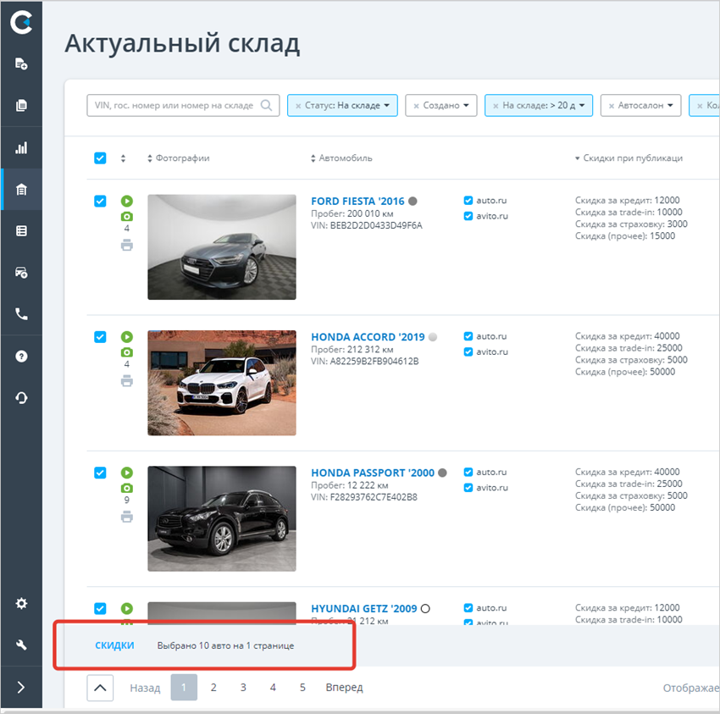The height and width of the screenshot is (714, 720).
Task: Open the Статус: На складе filter dropdown
Action: coord(342,105)
